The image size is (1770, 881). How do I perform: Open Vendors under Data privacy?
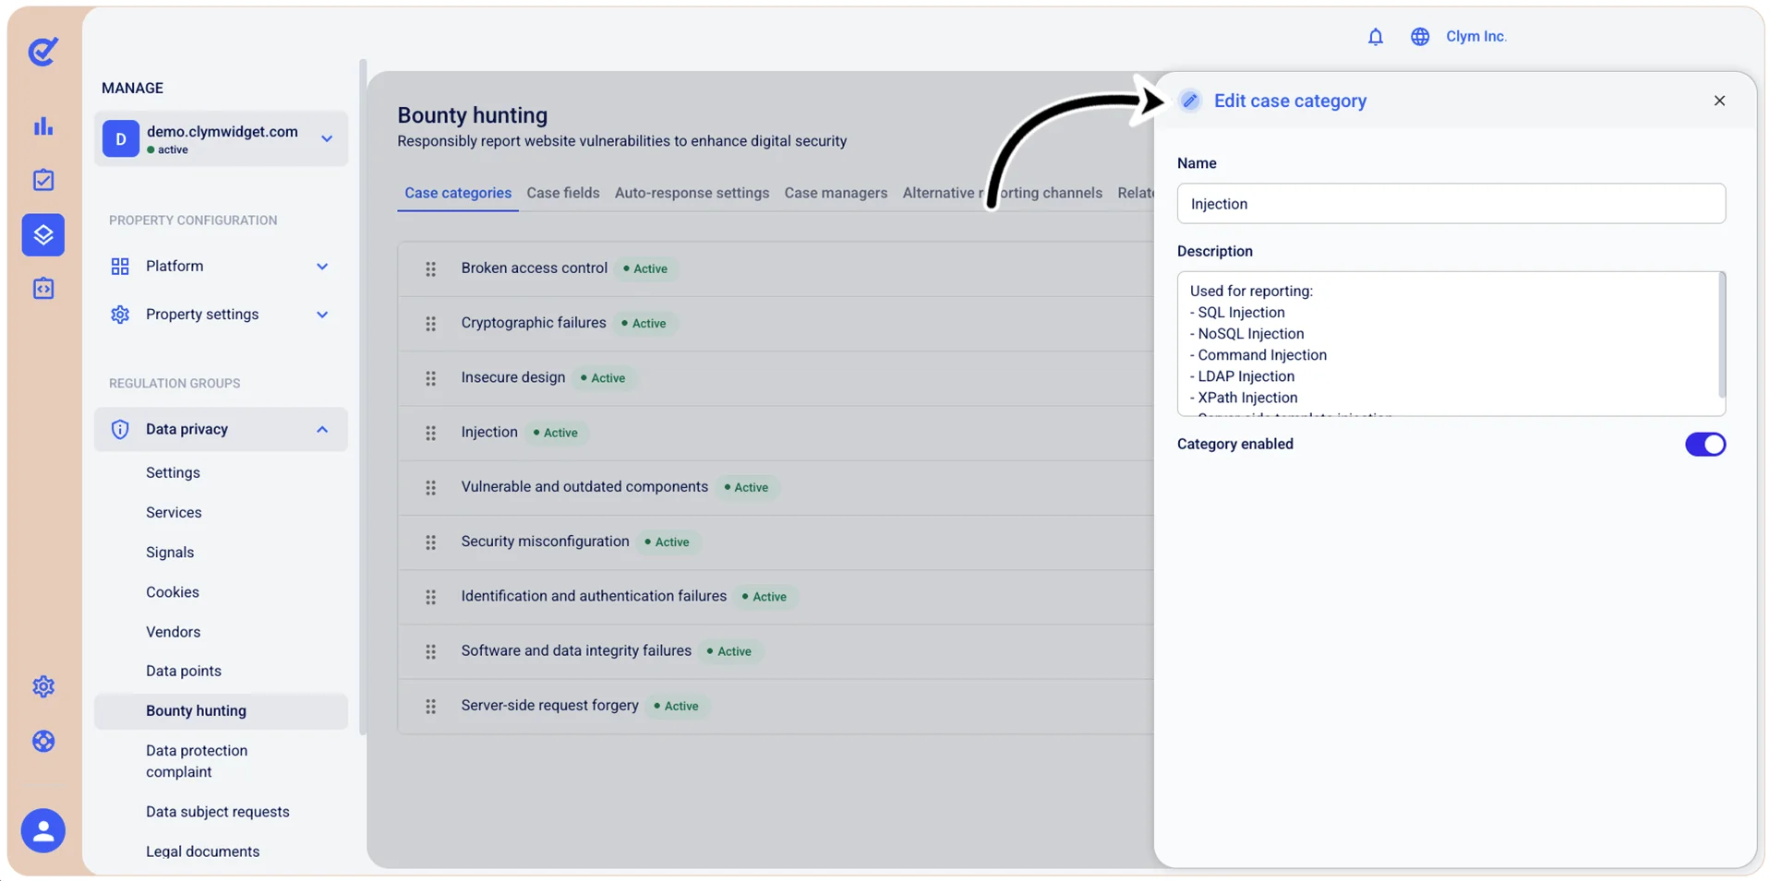pyautogui.click(x=174, y=632)
